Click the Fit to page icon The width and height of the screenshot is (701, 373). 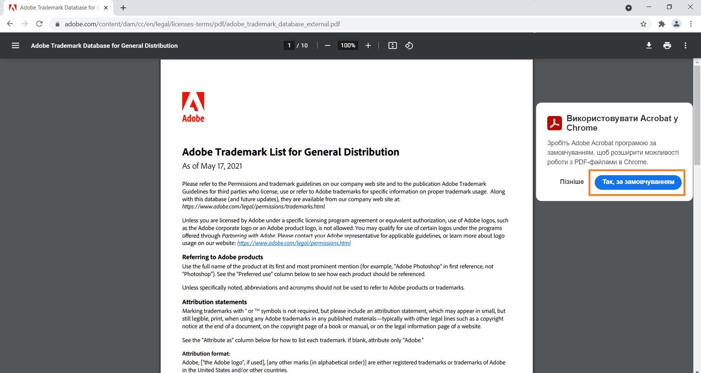(392, 46)
